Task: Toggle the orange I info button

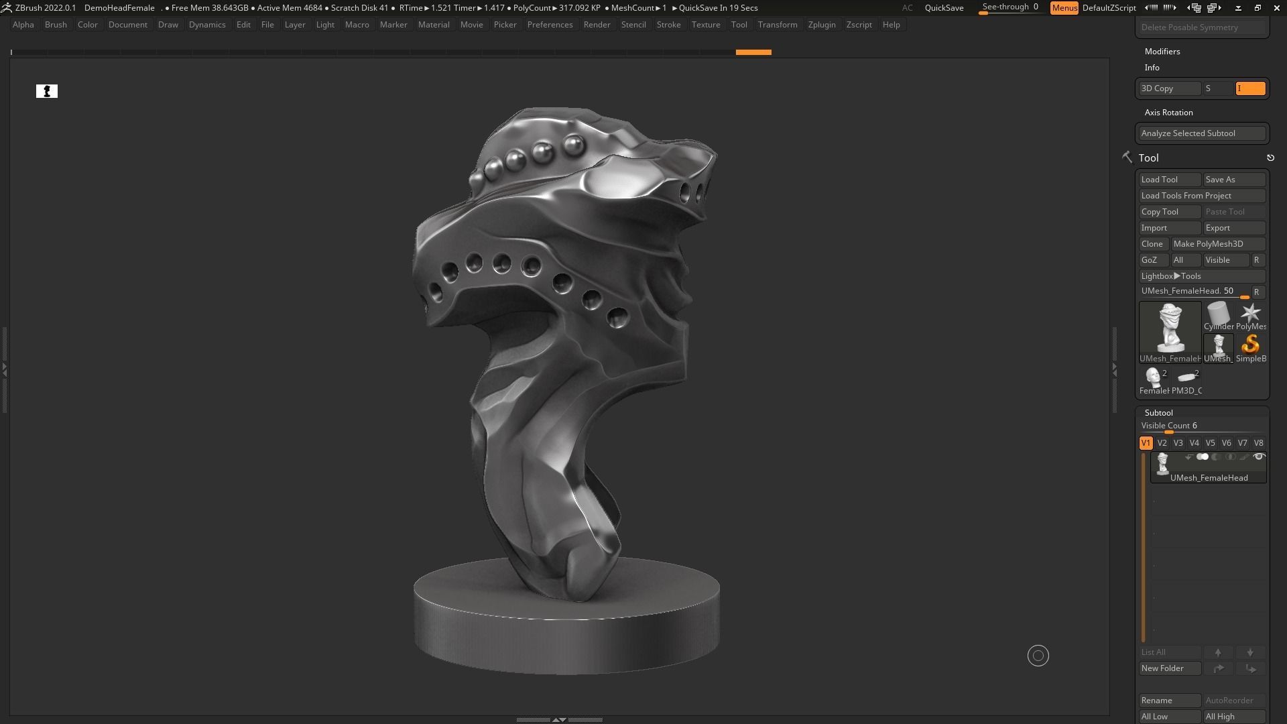Action: pos(1250,88)
